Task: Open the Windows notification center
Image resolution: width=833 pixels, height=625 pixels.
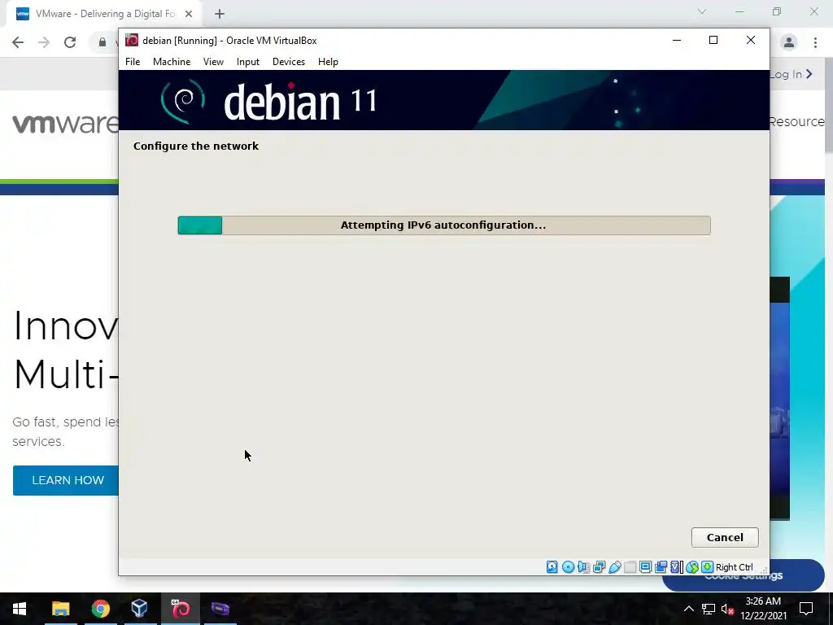Action: (x=806, y=609)
